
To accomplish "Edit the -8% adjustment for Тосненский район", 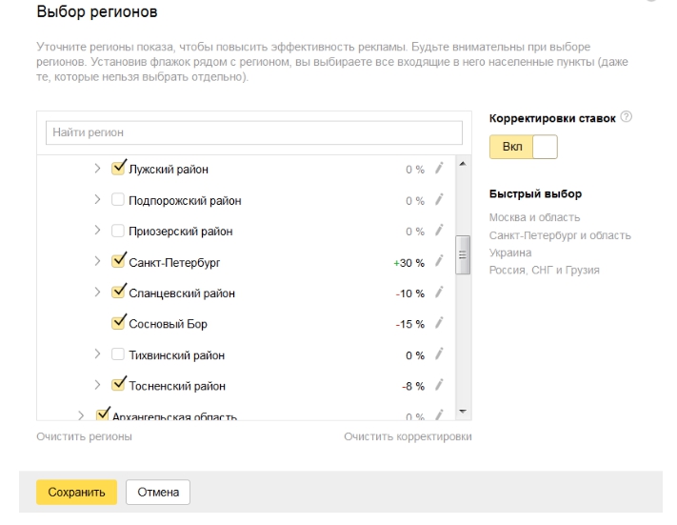I will (439, 386).
